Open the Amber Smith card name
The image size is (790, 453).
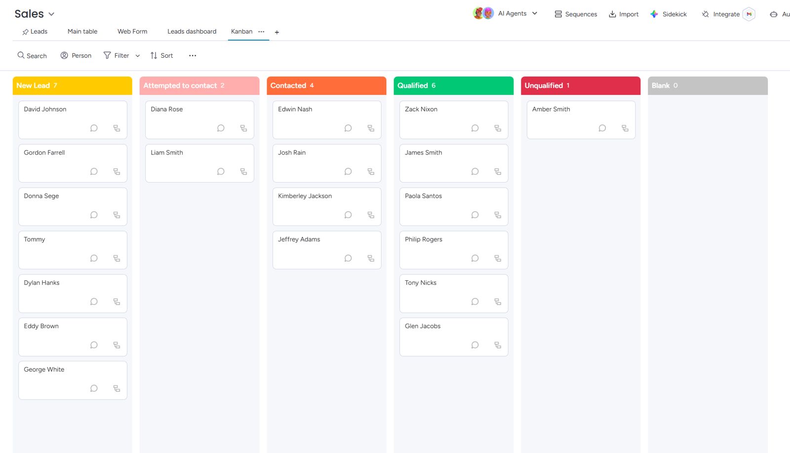tap(551, 110)
